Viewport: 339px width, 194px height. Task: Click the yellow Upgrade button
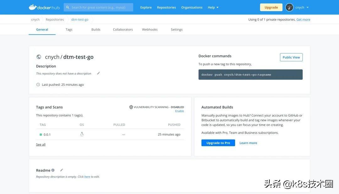pos(271,7)
